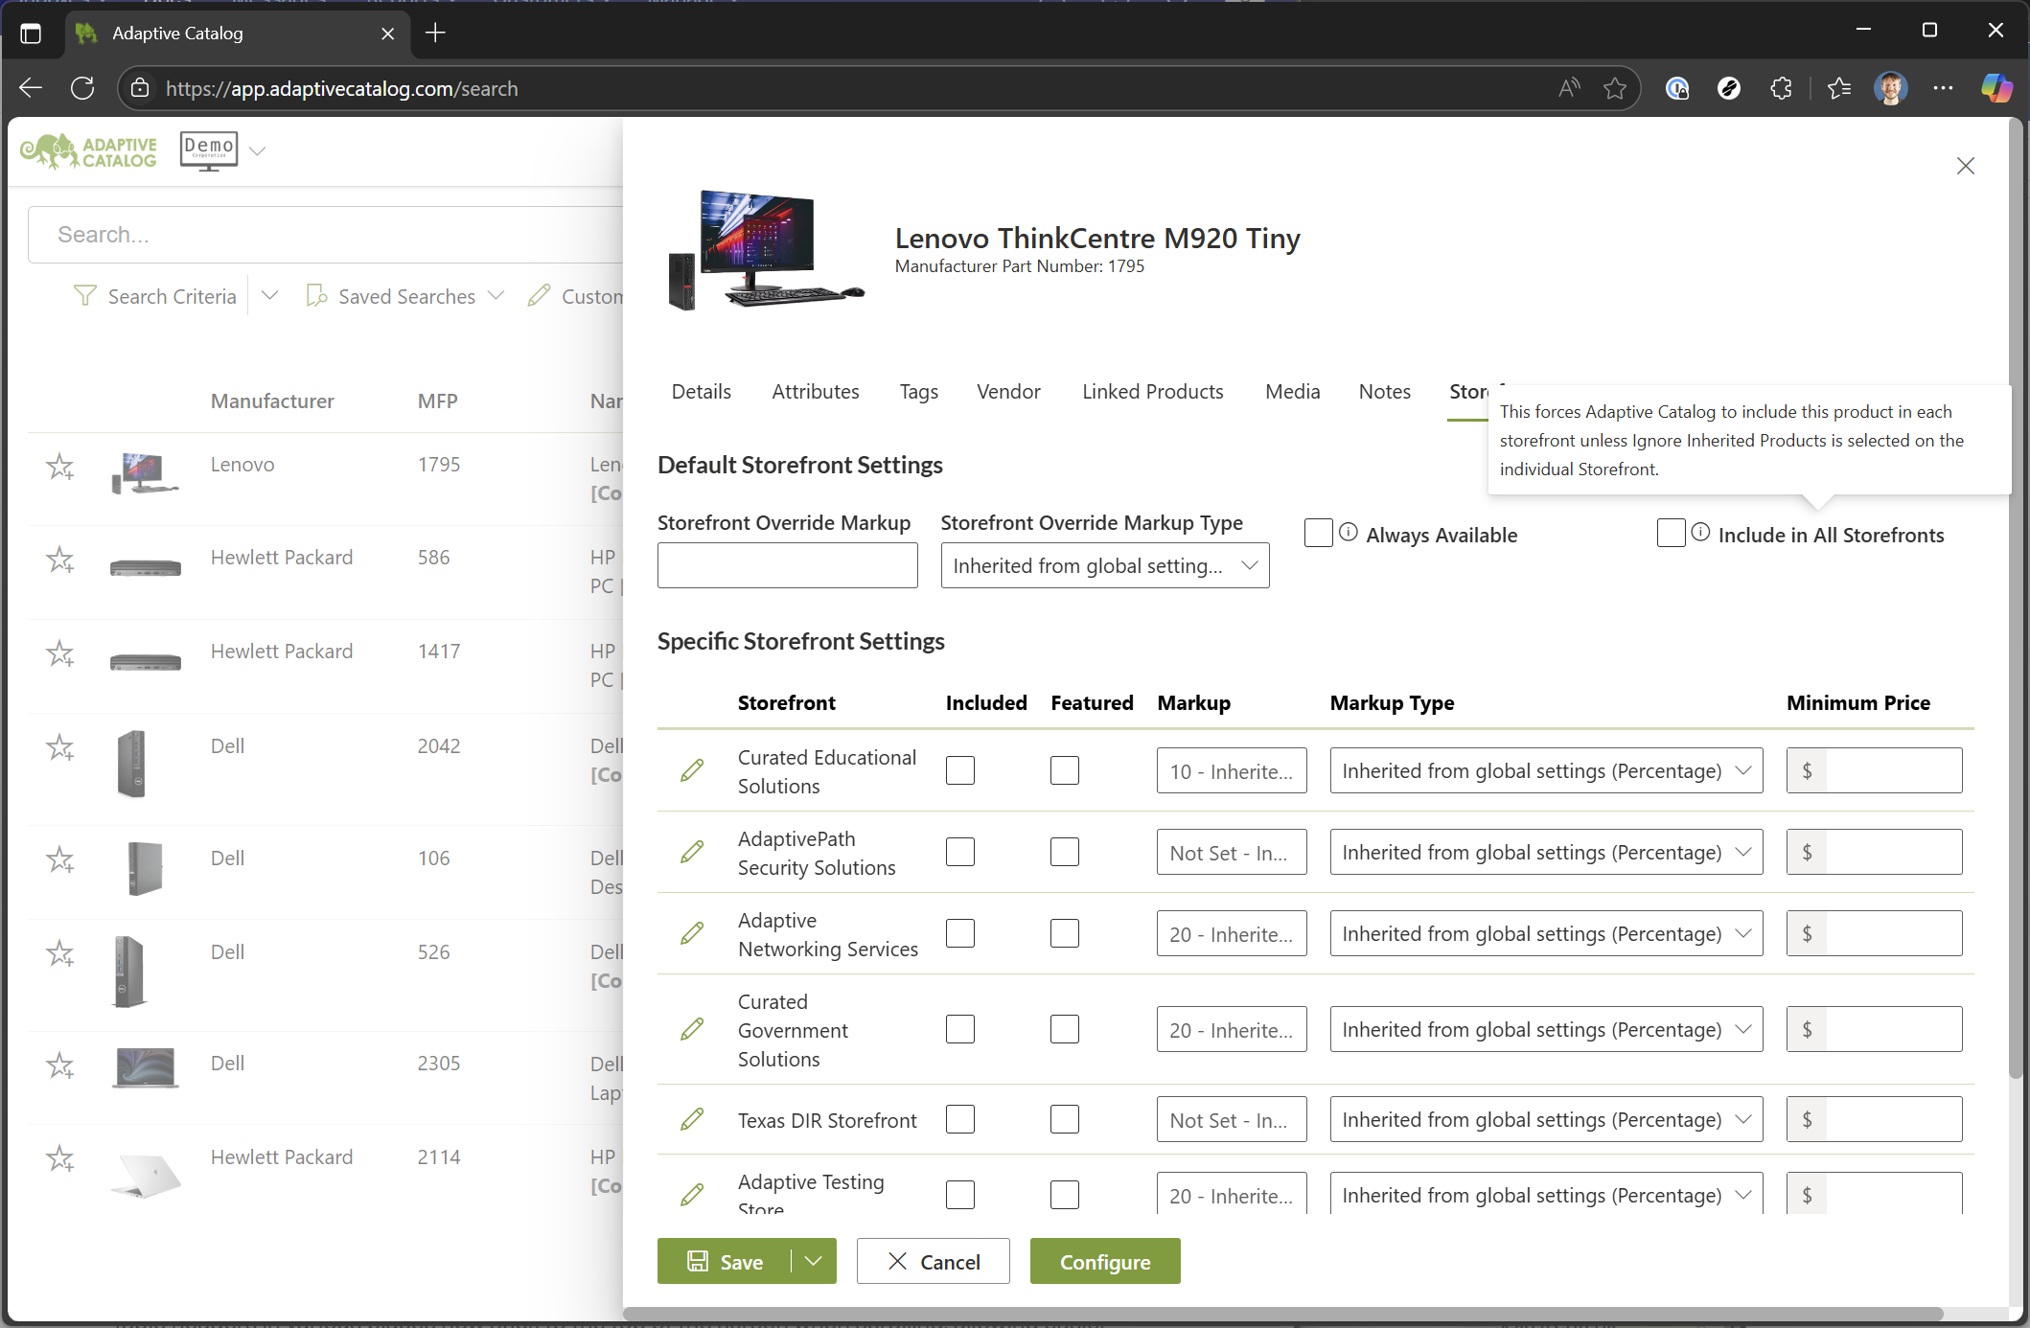Open Markup Type dropdown for Curated Educational Solutions

point(1546,770)
